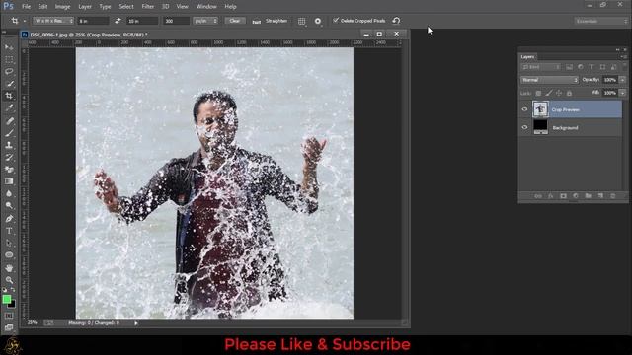Toggle lock transparent pixels
Viewport: 632px width, 355px height.
click(x=538, y=93)
